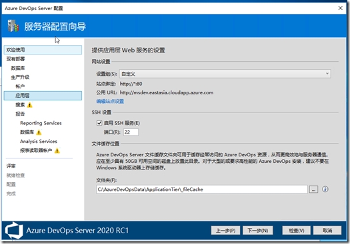
Task: Click the file cache folder path field
Action: 202,189
